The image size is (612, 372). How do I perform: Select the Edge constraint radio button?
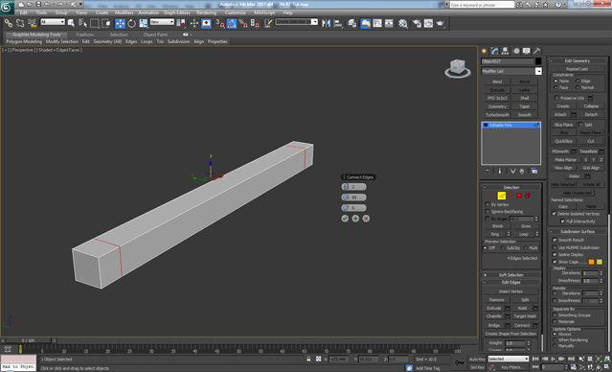click(x=578, y=81)
